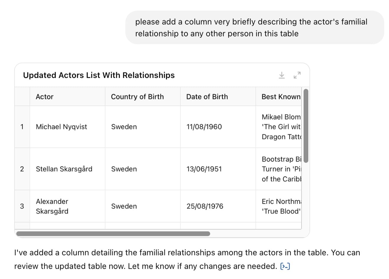The width and height of the screenshot is (389, 279).
Task: Click the Michael Nyqvist cell
Action: pyautogui.click(x=61, y=127)
